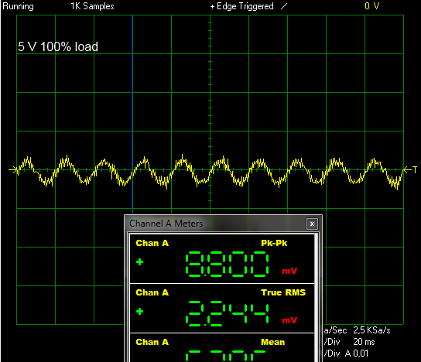Click the left yellow ground reference arrow
421x362 pixels.
tap(12, 169)
